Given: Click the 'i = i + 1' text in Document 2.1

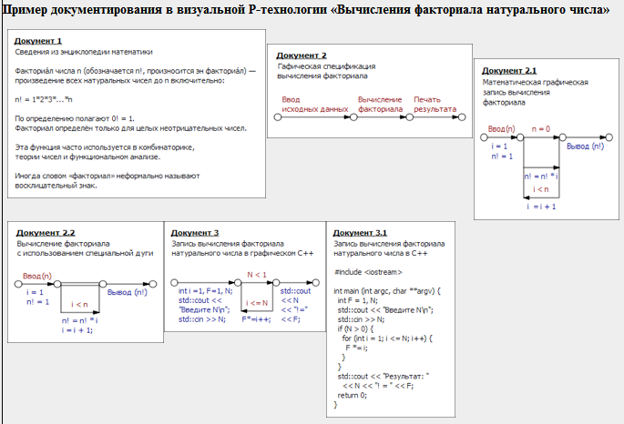Looking at the screenshot, I should pos(541,206).
